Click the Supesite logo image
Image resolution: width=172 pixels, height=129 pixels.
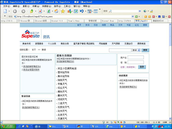point(30,34)
